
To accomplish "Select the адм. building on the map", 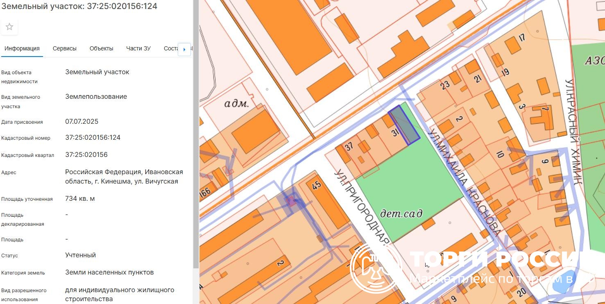I will 237,104.
